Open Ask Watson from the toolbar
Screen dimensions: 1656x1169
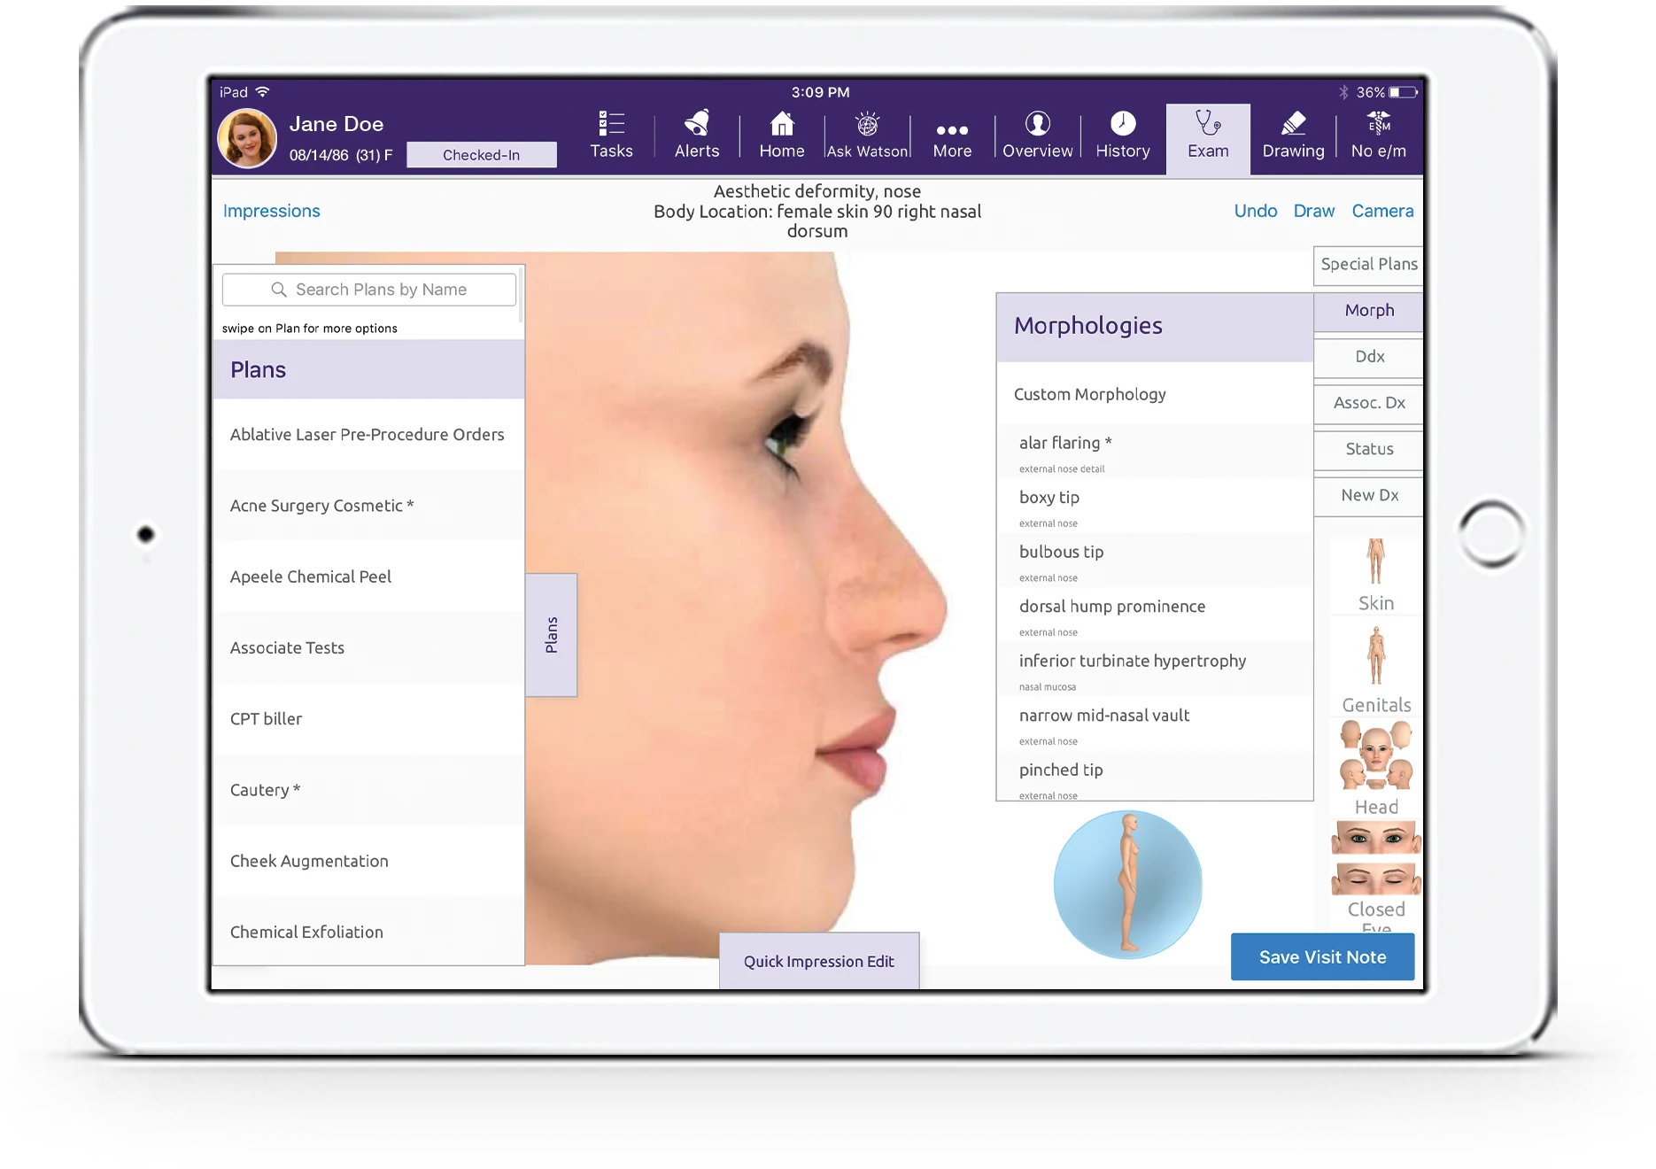(867, 133)
